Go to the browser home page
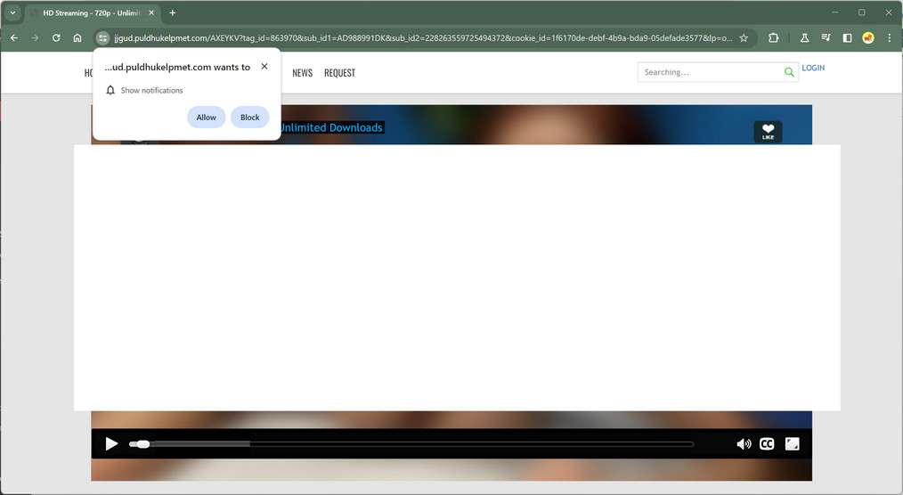 (77, 38)
